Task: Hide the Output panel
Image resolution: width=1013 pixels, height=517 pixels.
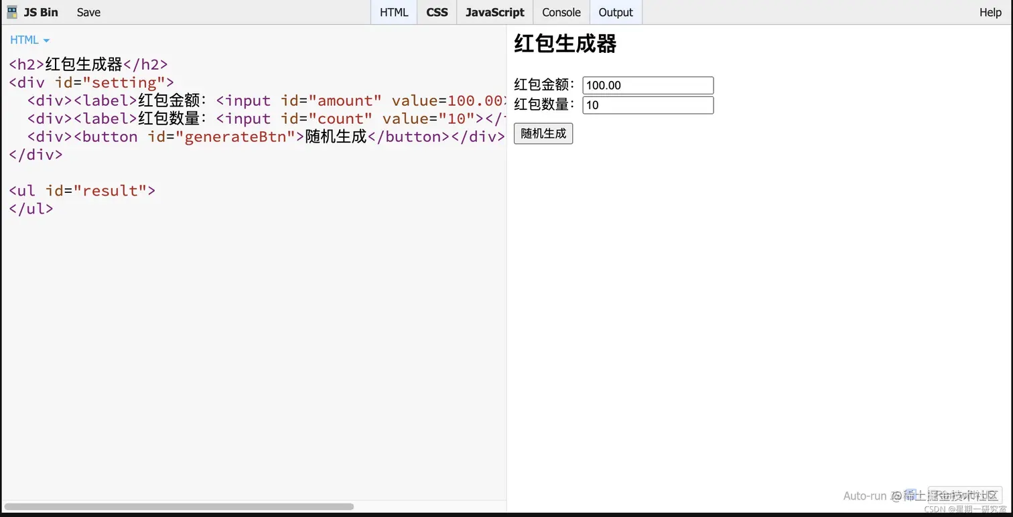Action: pos(614,12)
